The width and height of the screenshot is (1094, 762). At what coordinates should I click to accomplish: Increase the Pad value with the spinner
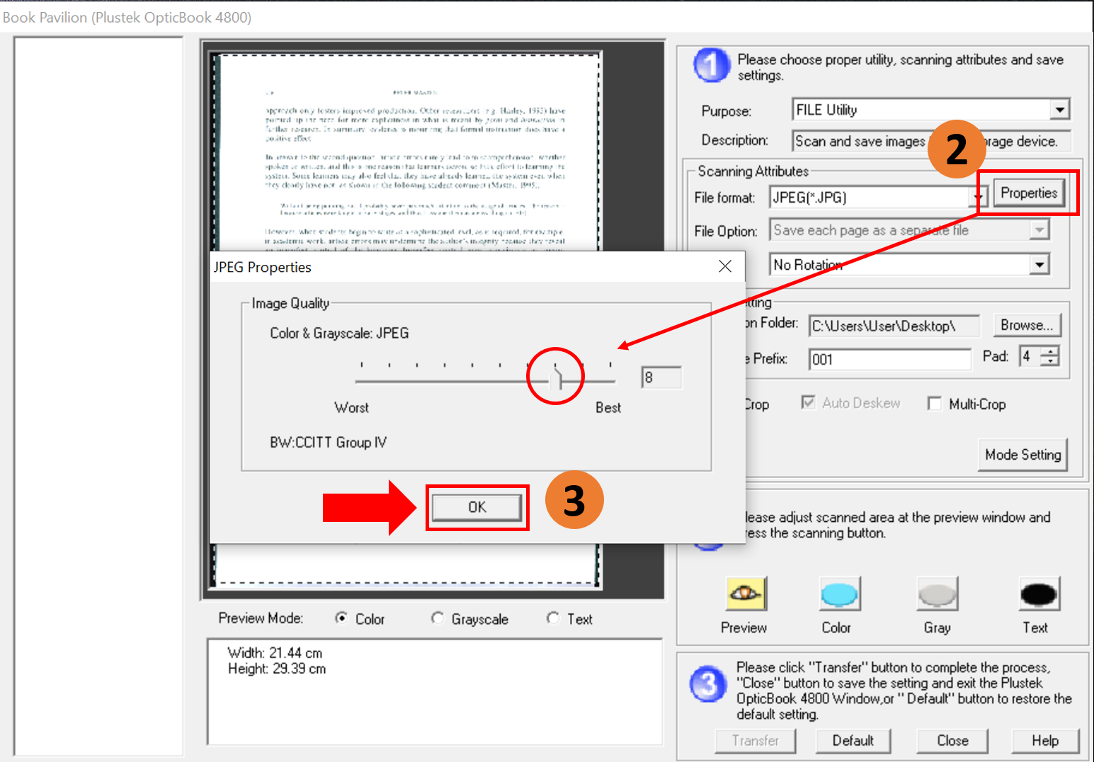tap(1051, 352)
